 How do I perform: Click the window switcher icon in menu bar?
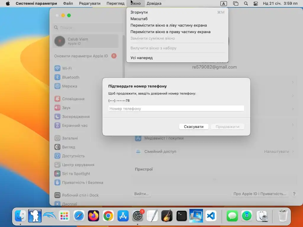[x=236, y=4]
